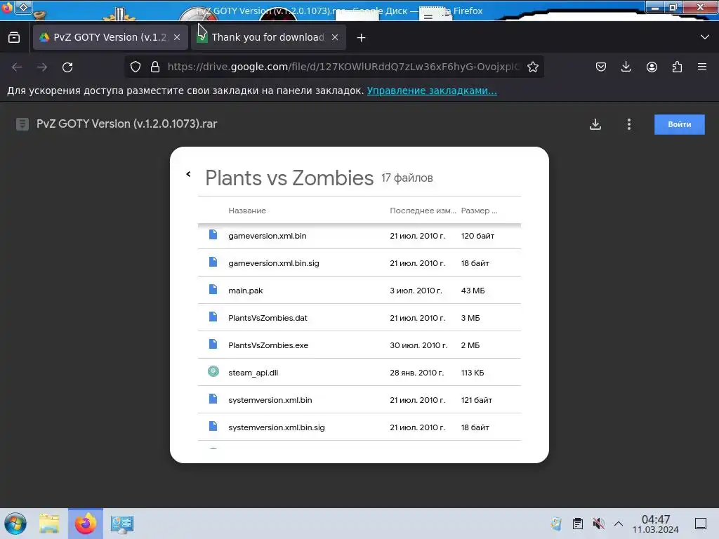Click the Войти sign-in button

coord(679,124)
